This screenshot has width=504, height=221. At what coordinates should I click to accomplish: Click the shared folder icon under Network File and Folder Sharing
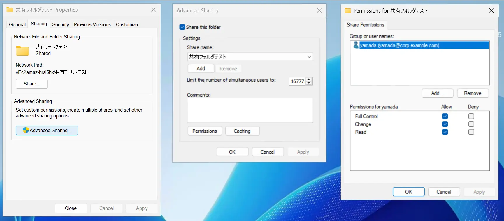22,51
